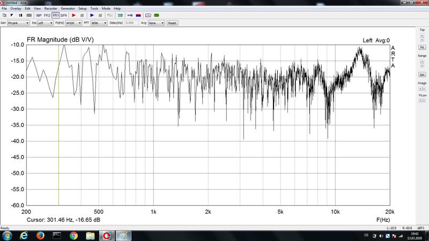Switch to FR2 dual channel mode
Image resolution: width=429 pixels, height=241 pixels.
(47, 16)
